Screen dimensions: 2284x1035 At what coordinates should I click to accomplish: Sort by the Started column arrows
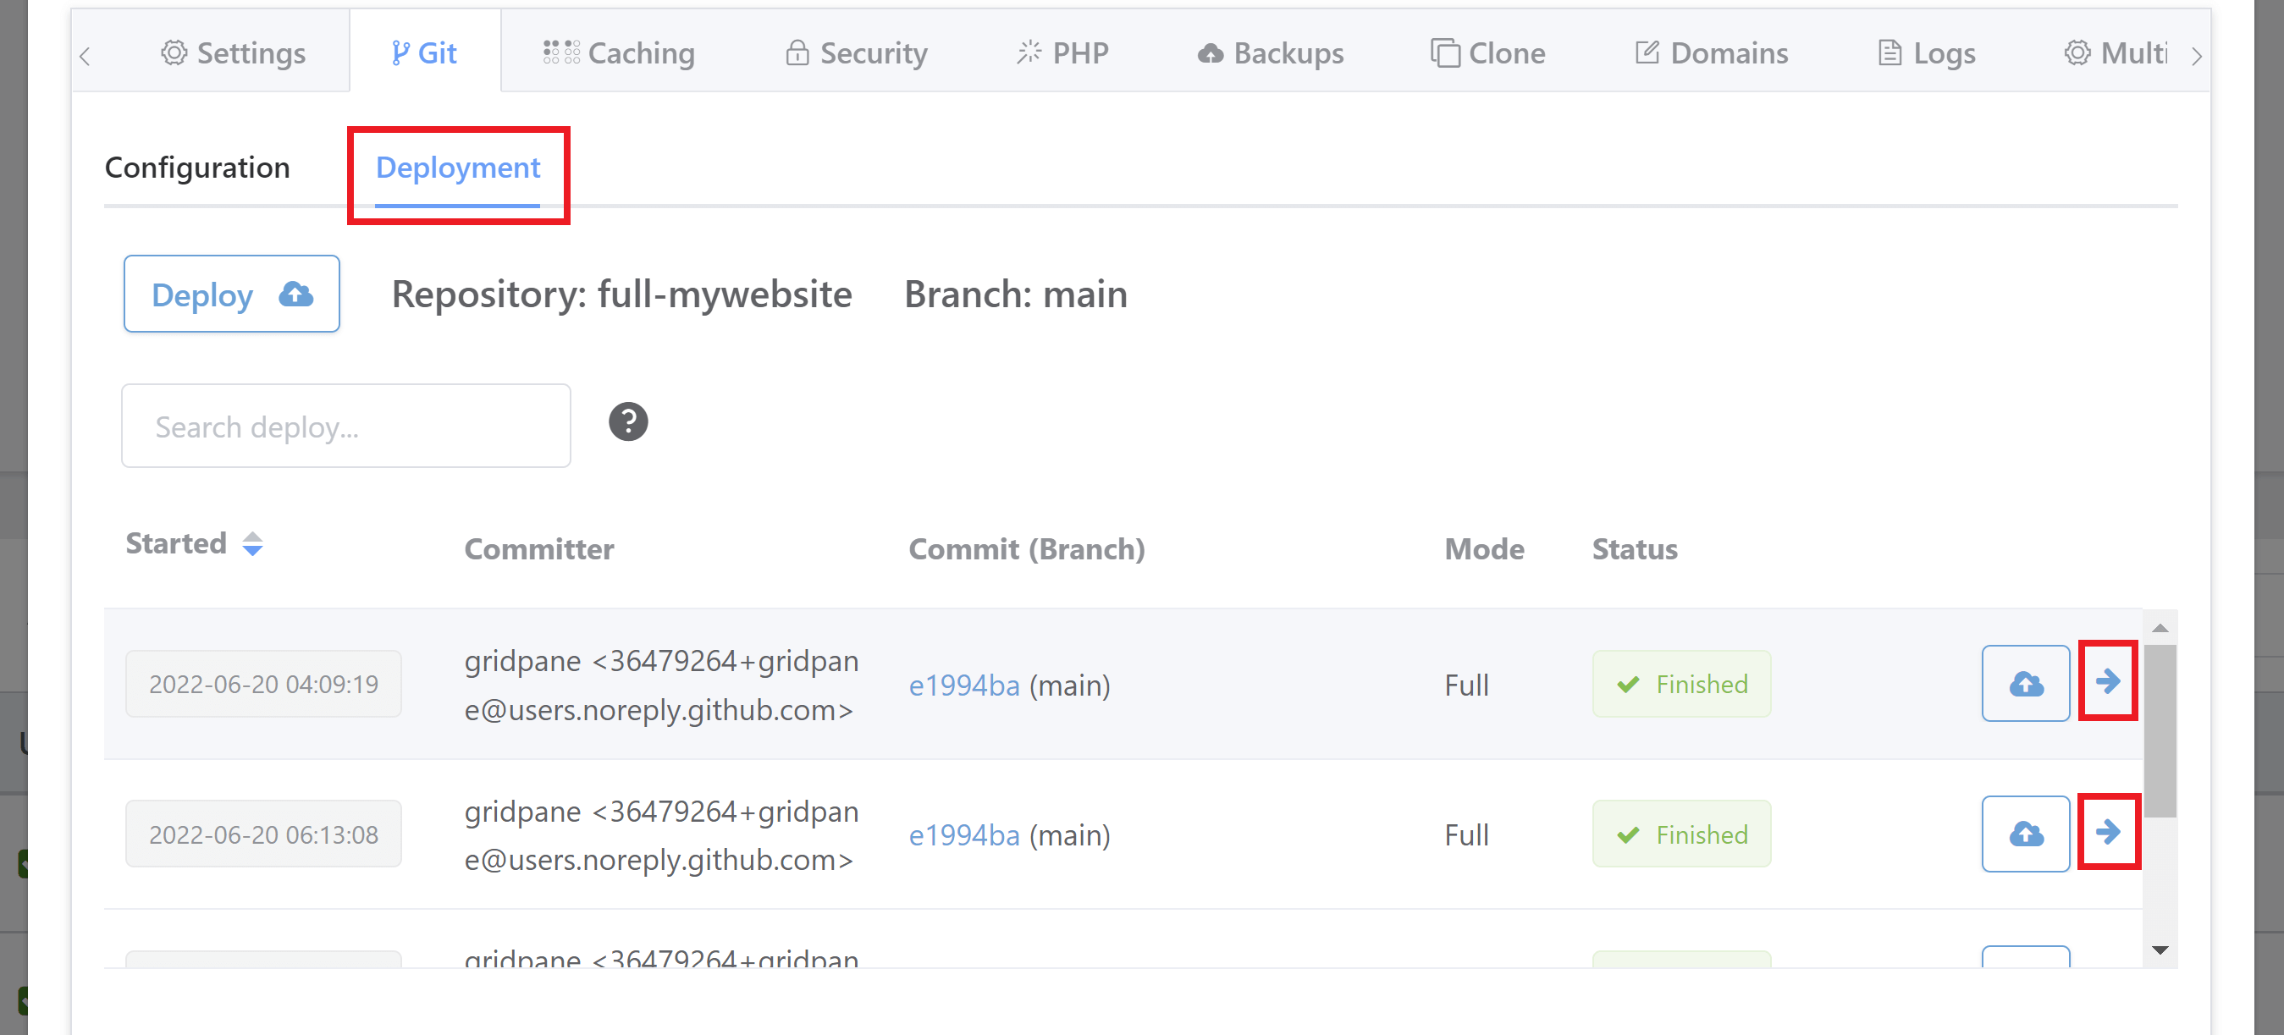252,544
